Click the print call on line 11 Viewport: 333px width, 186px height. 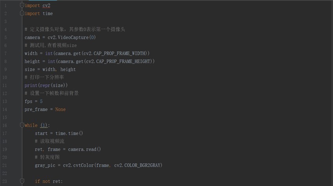click(31, 85)
